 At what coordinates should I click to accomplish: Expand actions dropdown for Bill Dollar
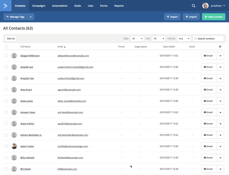220,169
